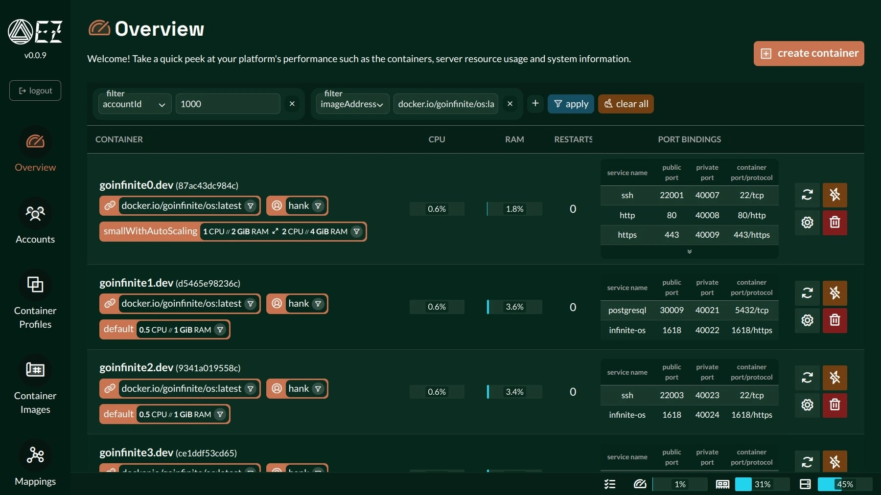The height and width of the screenshot is (495, 881).
Task: Open Container Profiles in the sidebar
Action: pos(35,300)
